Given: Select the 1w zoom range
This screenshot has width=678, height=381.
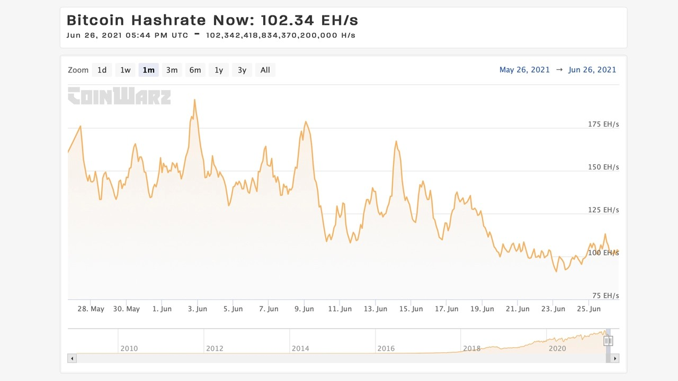Looking at the screenshot, I should 125,70.
